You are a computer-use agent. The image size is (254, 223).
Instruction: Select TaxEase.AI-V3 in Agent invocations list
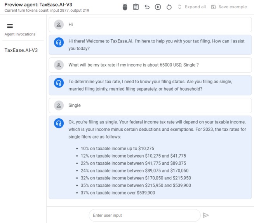21,50
